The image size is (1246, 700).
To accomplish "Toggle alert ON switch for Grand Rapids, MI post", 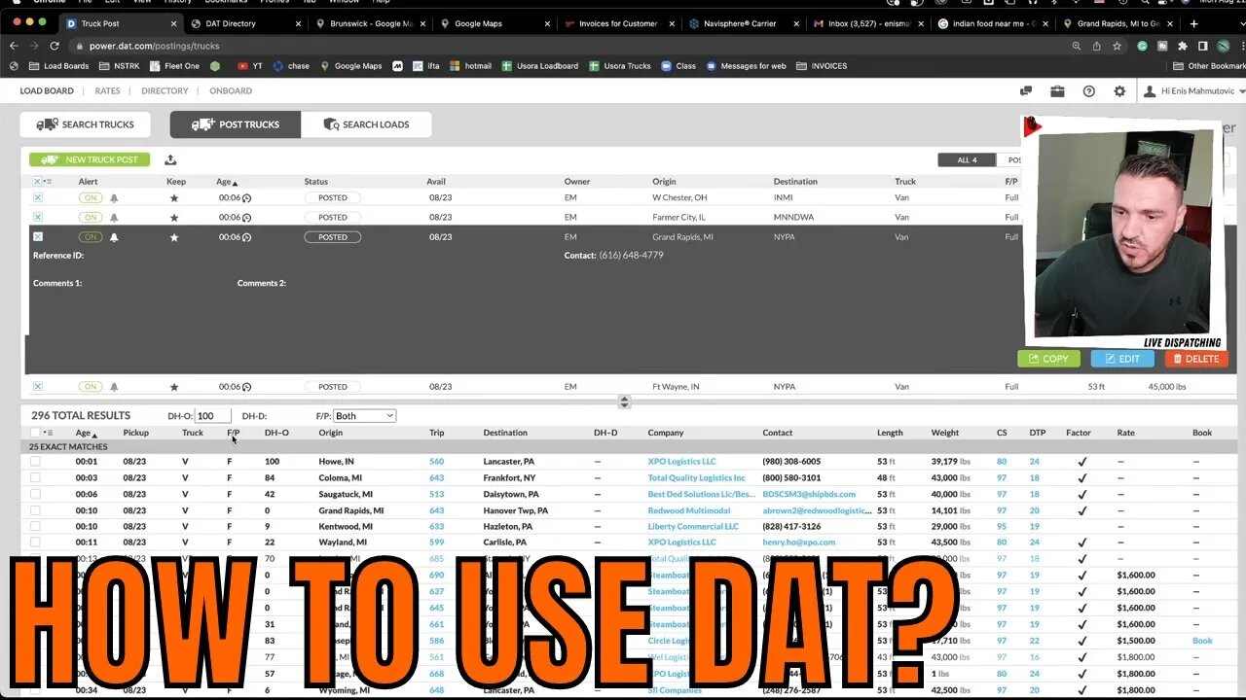I will click(x=91, y=237).
